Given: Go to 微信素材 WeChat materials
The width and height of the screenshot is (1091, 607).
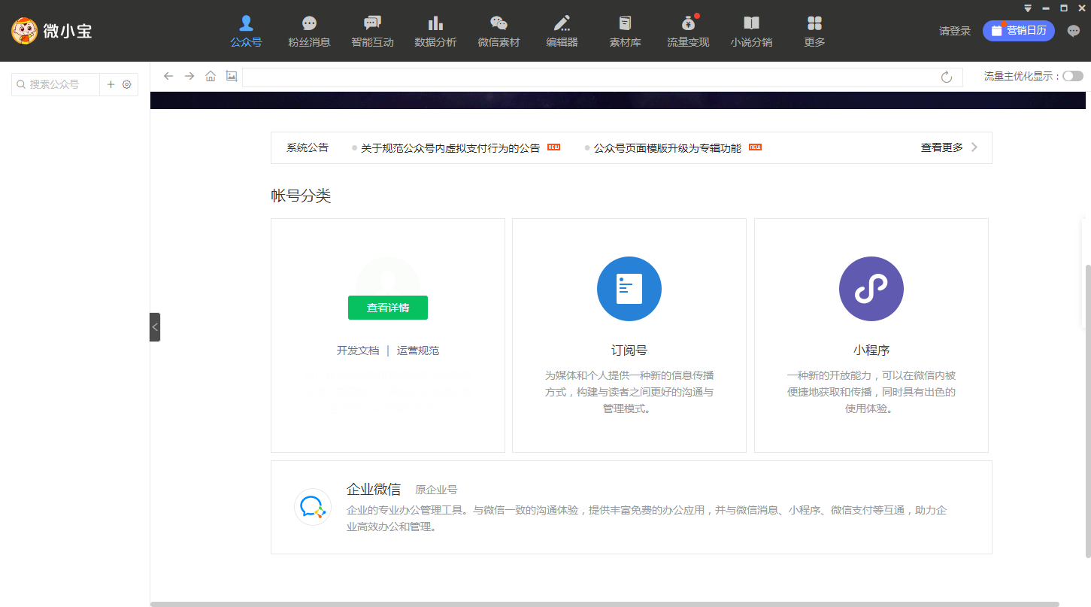Looking at the screenshot, I should (x=499, y=32).
